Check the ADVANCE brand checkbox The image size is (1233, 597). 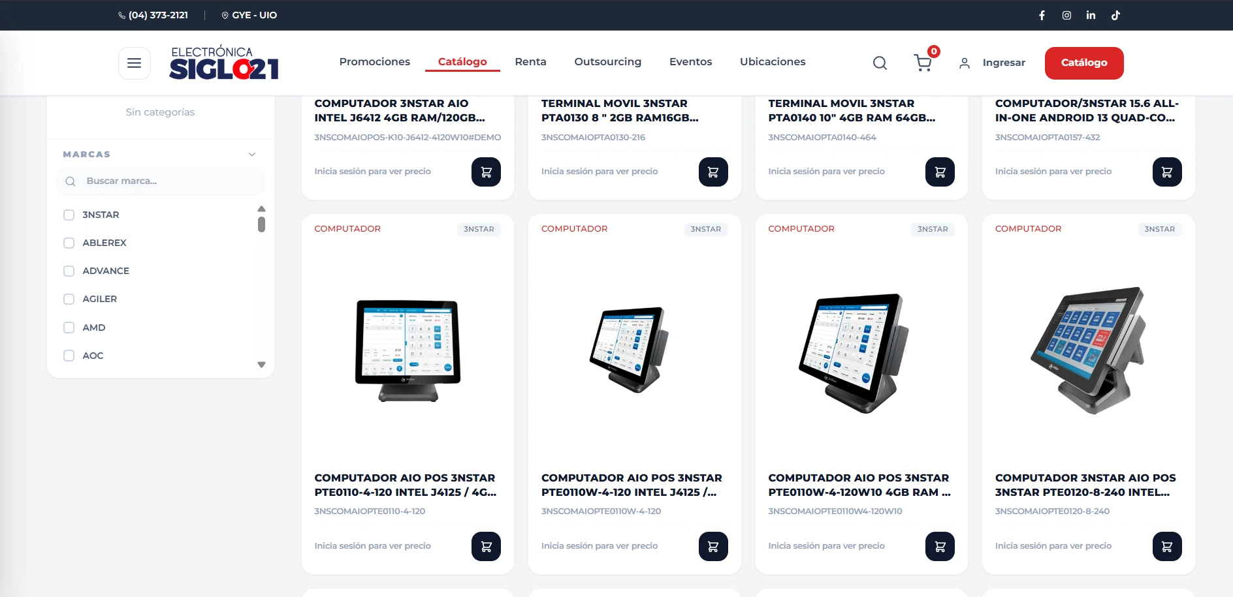click(69, 271)
